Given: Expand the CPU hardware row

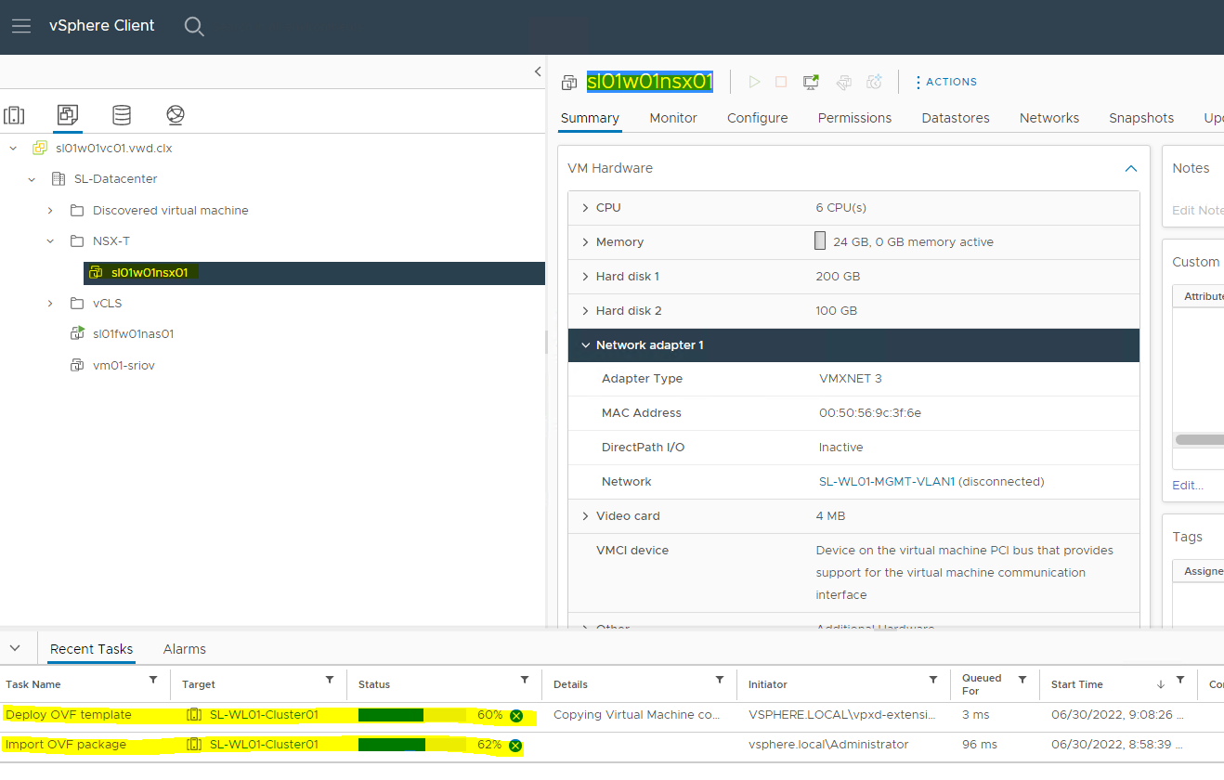Looking at the screenshot, I should click(585, 208).
